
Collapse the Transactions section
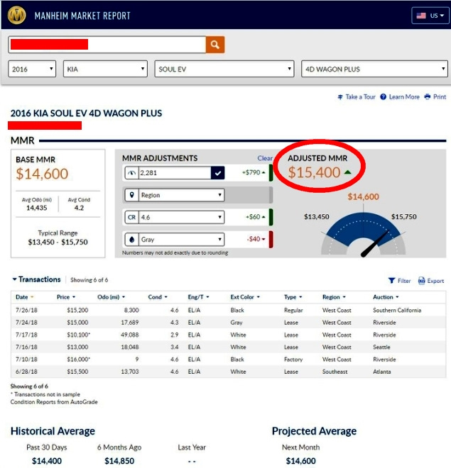tap(36, 279)
